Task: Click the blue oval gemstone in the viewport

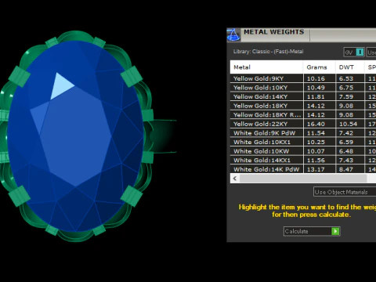Action: pos(76,136)
